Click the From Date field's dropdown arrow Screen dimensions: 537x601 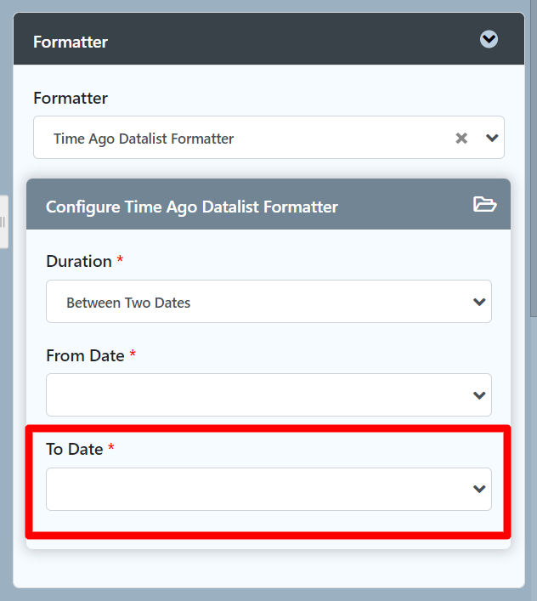click(x=479, y=395)
